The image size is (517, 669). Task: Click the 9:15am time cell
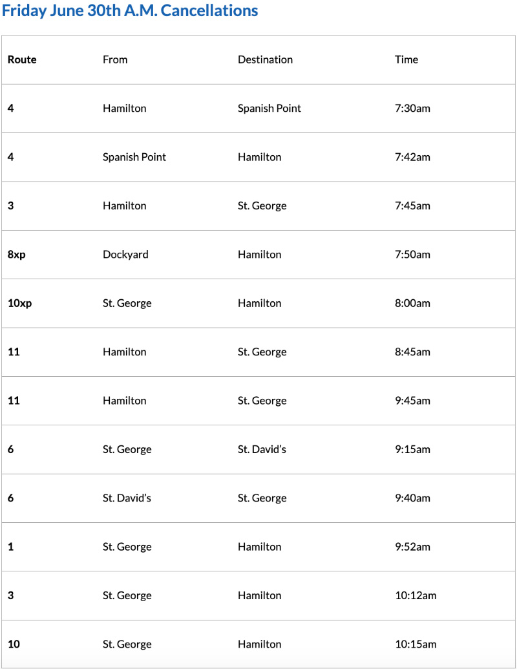click(412, 449)
